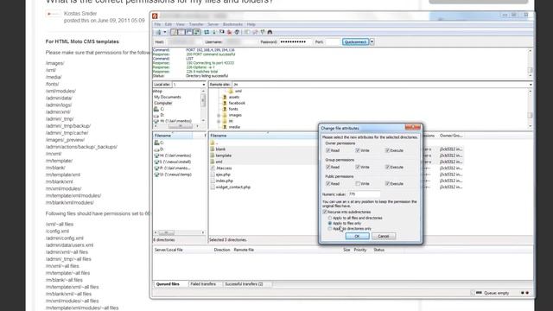Viewport: 553px width, 311px height.
Task: Toggle Group permissions Write checkbox
Action: [x=358, y=167]
